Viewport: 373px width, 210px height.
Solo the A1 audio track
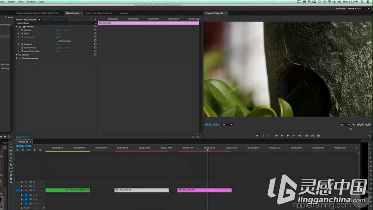click(37, 195)
